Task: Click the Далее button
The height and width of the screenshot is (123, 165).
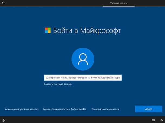Action: tap(148, 109)
